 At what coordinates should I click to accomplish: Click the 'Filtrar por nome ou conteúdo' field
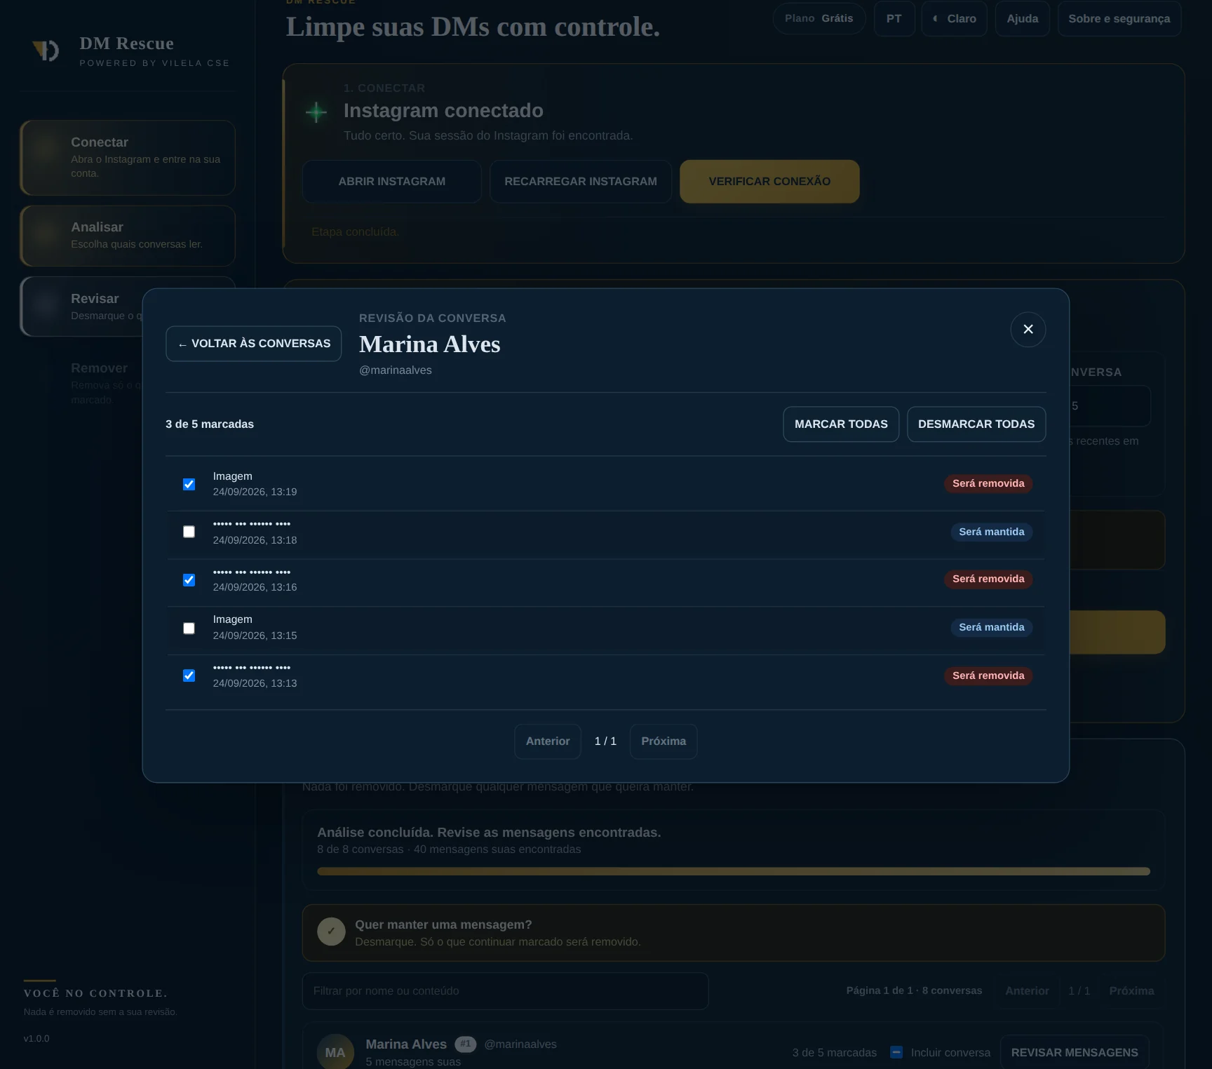click(505, 991)
